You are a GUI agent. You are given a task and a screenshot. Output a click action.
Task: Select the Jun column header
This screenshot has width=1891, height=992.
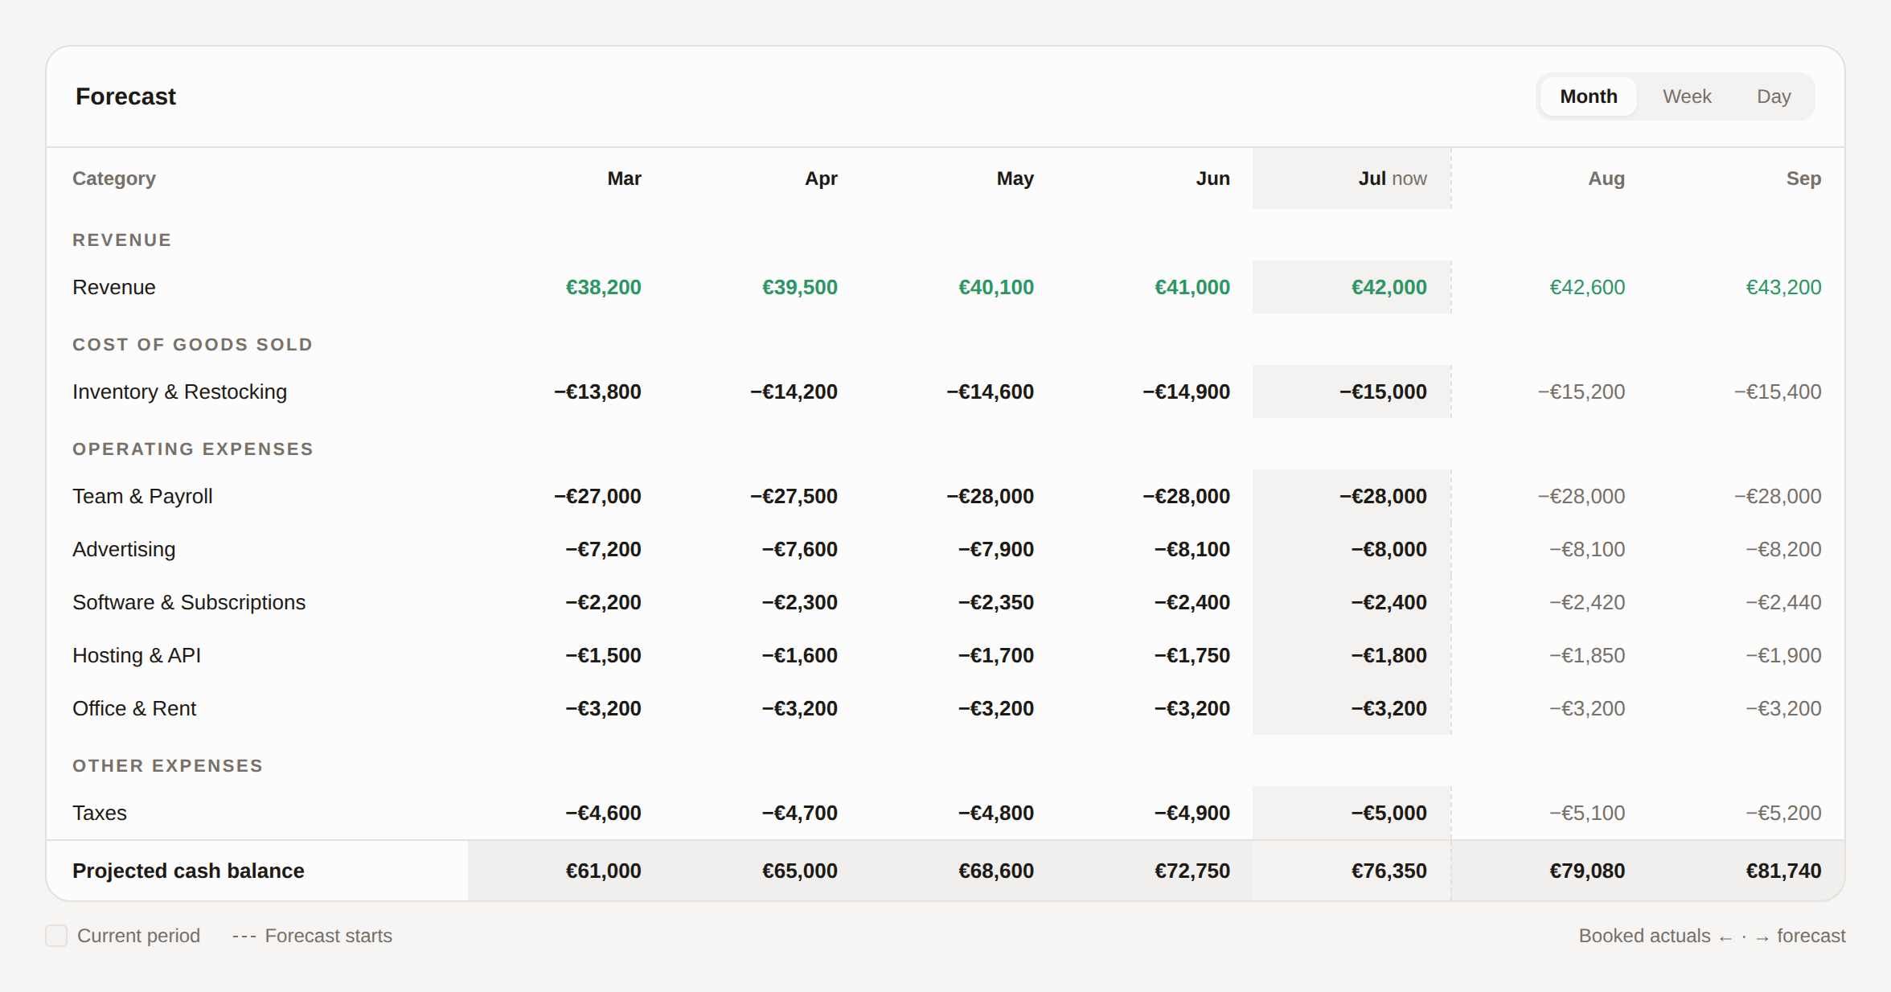click(x=1212, y=178)
